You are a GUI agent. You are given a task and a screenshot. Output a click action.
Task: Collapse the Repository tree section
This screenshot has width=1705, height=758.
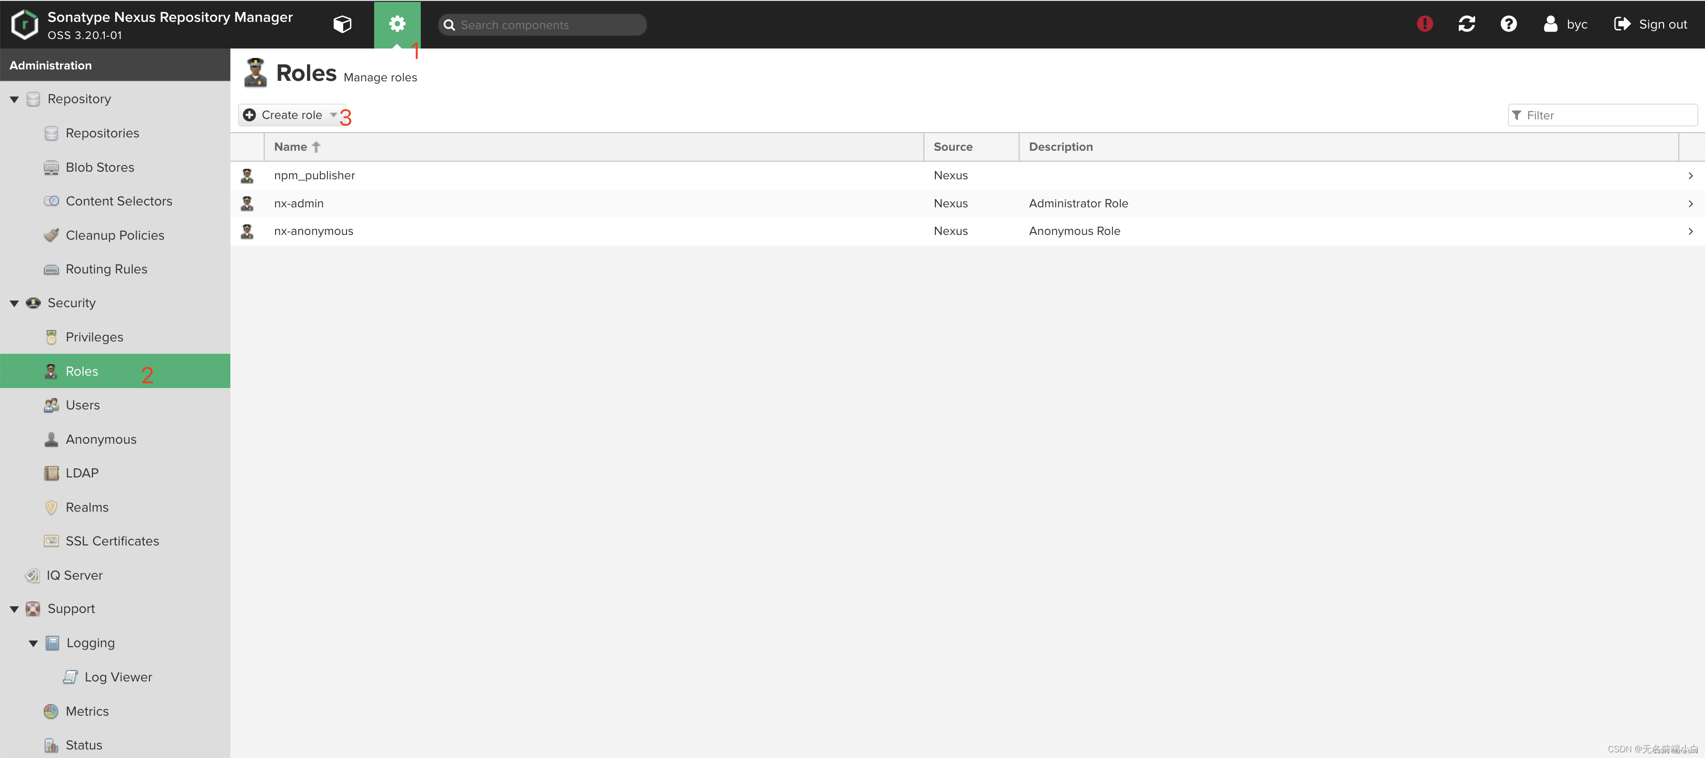[x=14, y=99]
